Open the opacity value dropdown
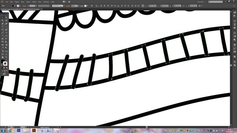The width and height of the screenshot is (237, 133). pyautogui.click(x=79, y=6)
